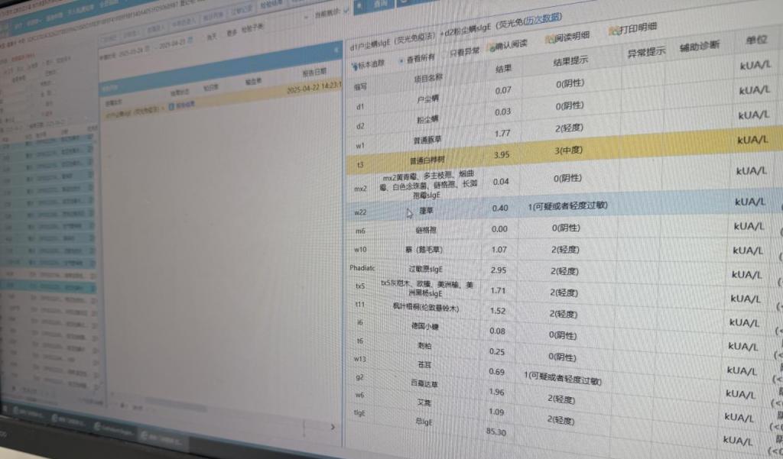Click the result value 85.30
The width and height of the screenshot is (783, 459).
[495, 432]
